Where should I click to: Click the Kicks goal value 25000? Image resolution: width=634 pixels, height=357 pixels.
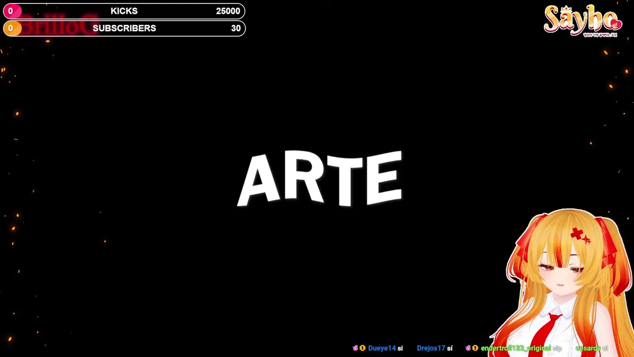click(x=228, y=11)
